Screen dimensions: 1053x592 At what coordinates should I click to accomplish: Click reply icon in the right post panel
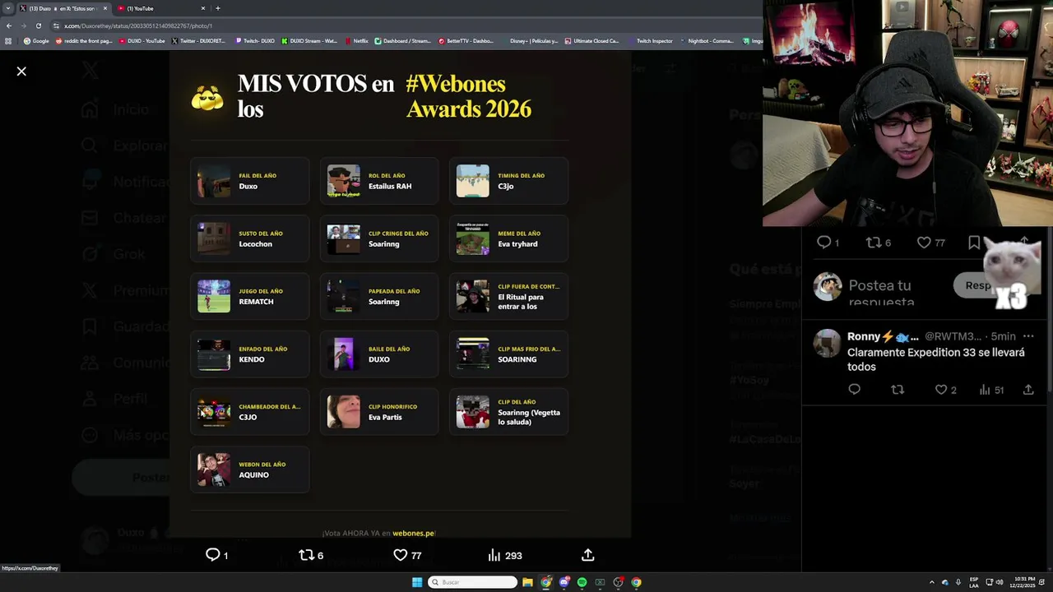823,242
